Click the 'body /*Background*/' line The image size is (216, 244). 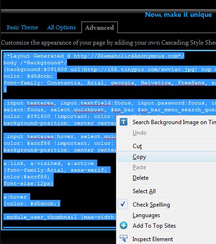(x=35, y=63)
